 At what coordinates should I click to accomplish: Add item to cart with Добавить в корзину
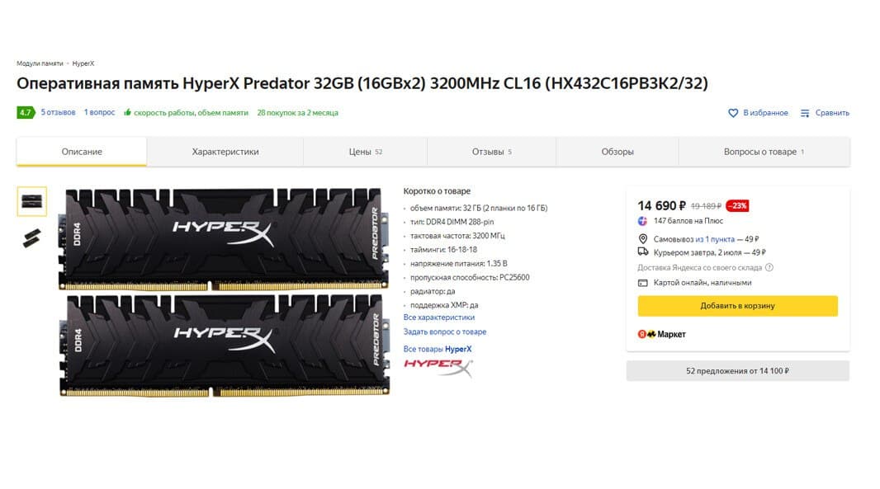737,306
